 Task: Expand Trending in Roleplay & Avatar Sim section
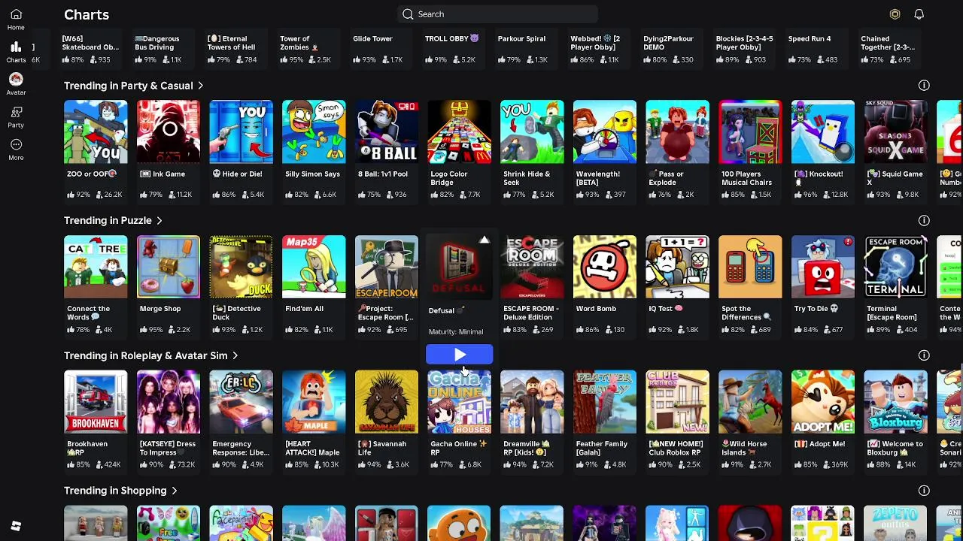pyautogui.click(x=151, y=355)
